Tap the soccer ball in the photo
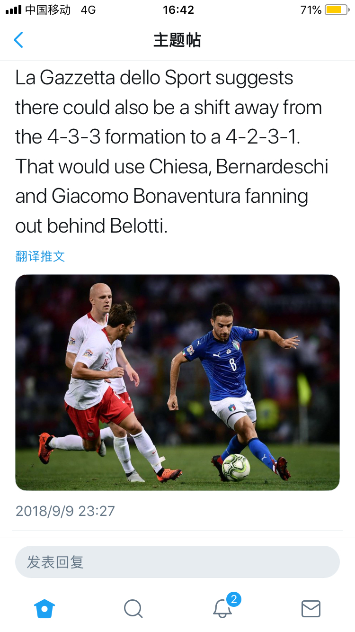This screenshot has width=355, height=632. (x=236, y=468)
